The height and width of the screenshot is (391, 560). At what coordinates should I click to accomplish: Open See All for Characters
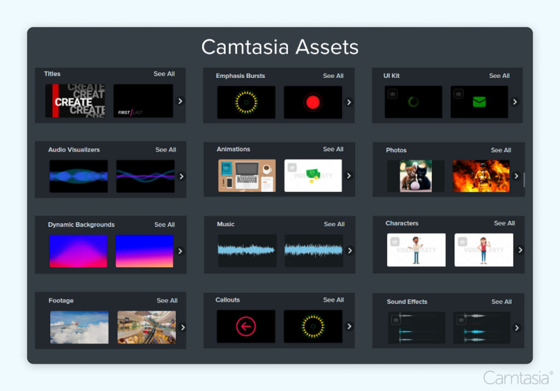(504, 223)
